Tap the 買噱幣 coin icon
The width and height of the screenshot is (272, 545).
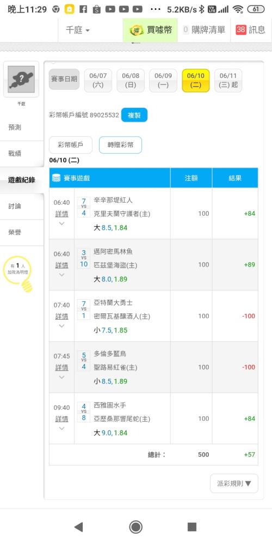coord(137,30)
